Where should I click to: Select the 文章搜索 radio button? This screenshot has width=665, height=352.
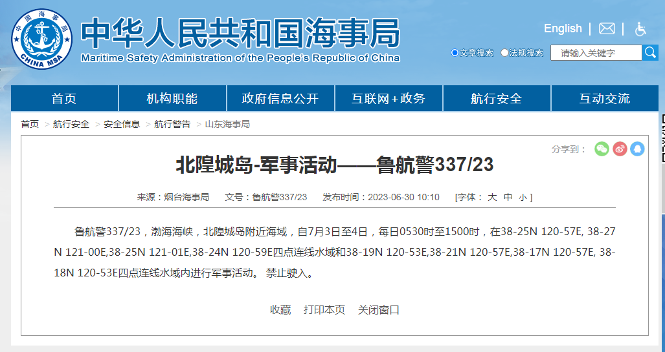(455, 53)
